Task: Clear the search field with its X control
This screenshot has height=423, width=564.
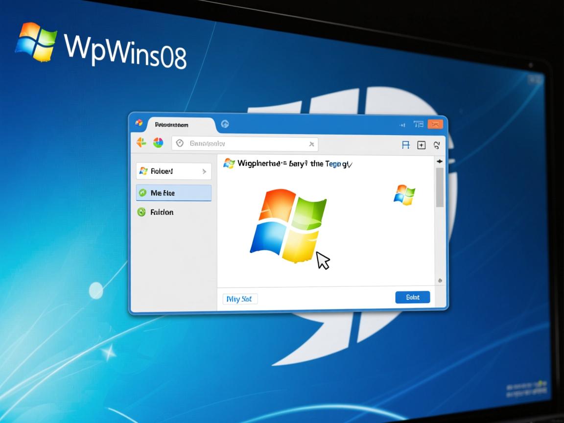Action: pos(312,143)
